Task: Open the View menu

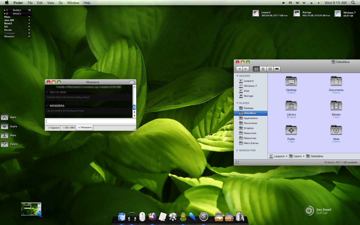Action: [50, 3]
